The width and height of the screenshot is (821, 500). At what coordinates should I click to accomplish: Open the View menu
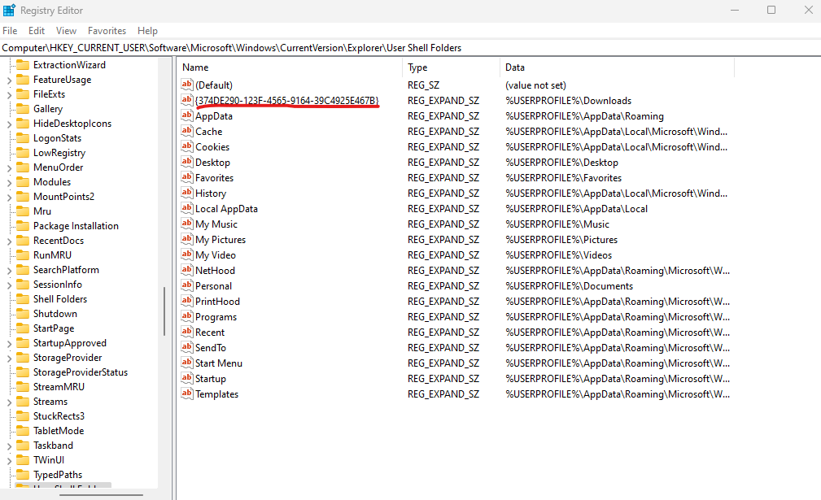pyautogui.click(x=65, y=30)
